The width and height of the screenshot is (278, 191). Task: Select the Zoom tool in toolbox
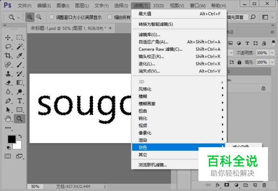20,119
